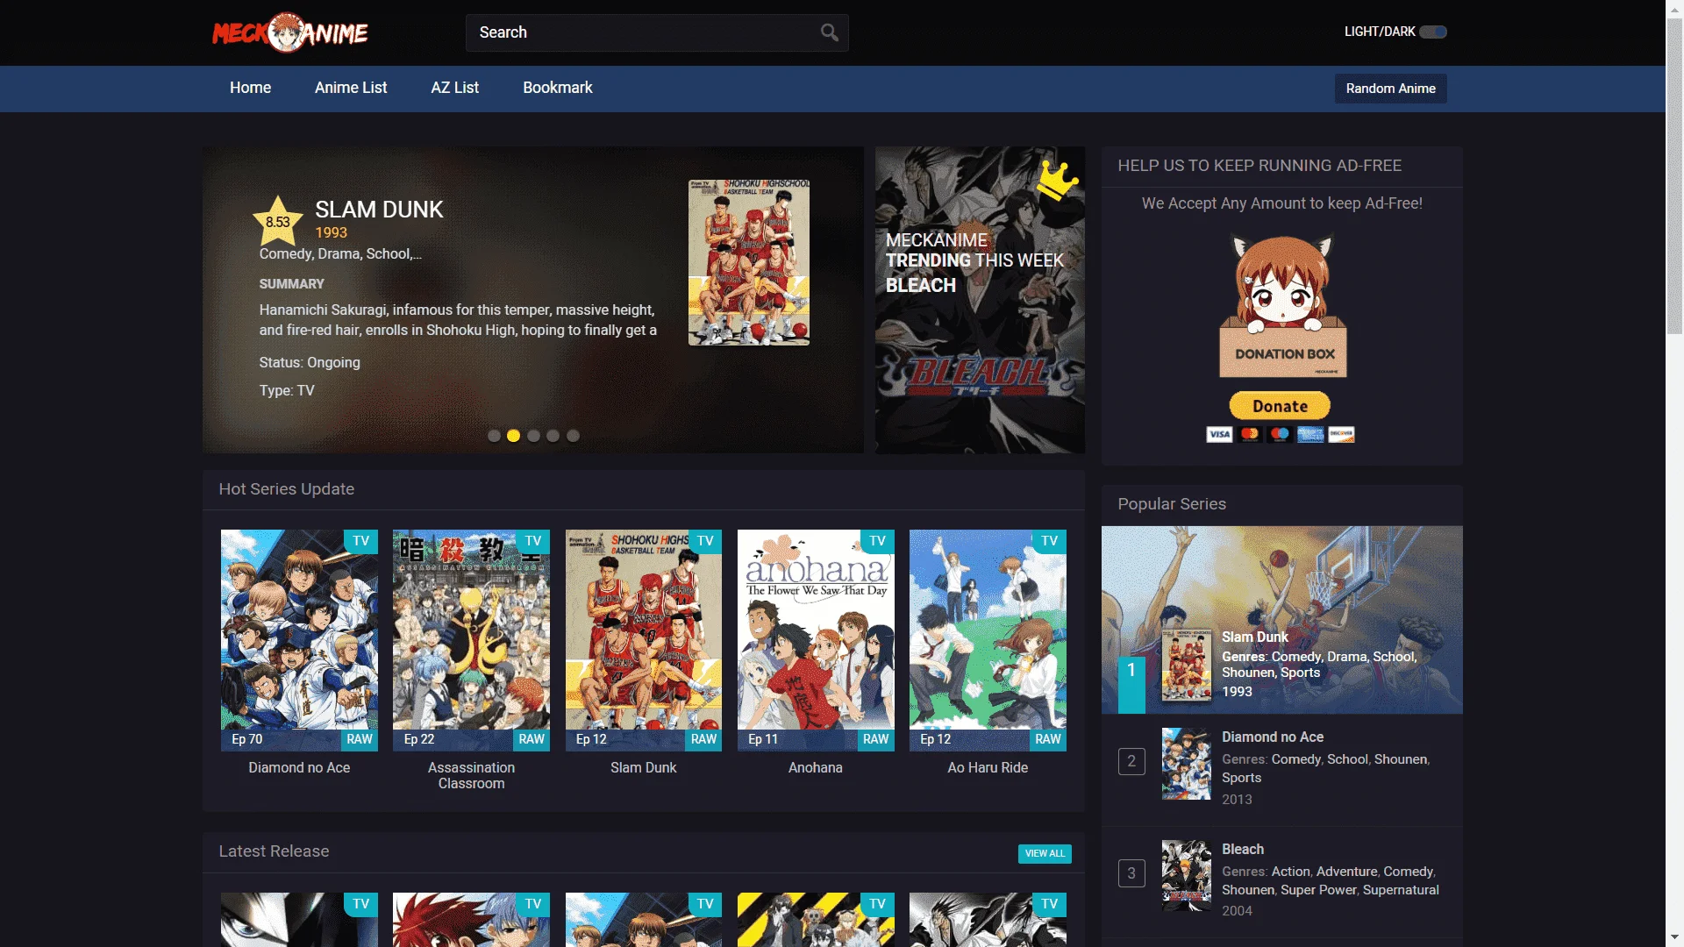Click the Discover card icon
Image resolution: width=1684 pixels, height=947 pixels.
[1341, 434]
